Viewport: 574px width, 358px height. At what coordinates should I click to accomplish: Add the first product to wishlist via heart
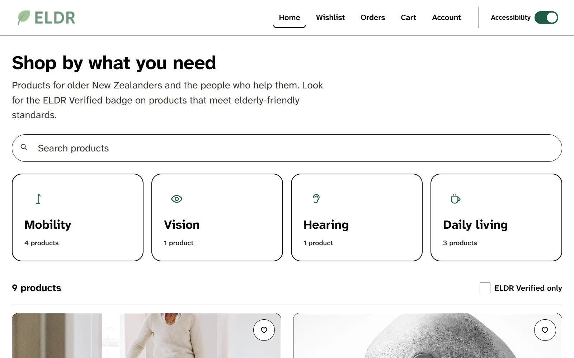(264, 330)
